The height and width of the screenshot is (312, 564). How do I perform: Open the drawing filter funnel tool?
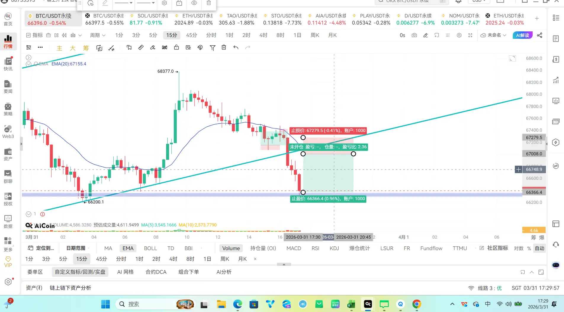(212, 48)
